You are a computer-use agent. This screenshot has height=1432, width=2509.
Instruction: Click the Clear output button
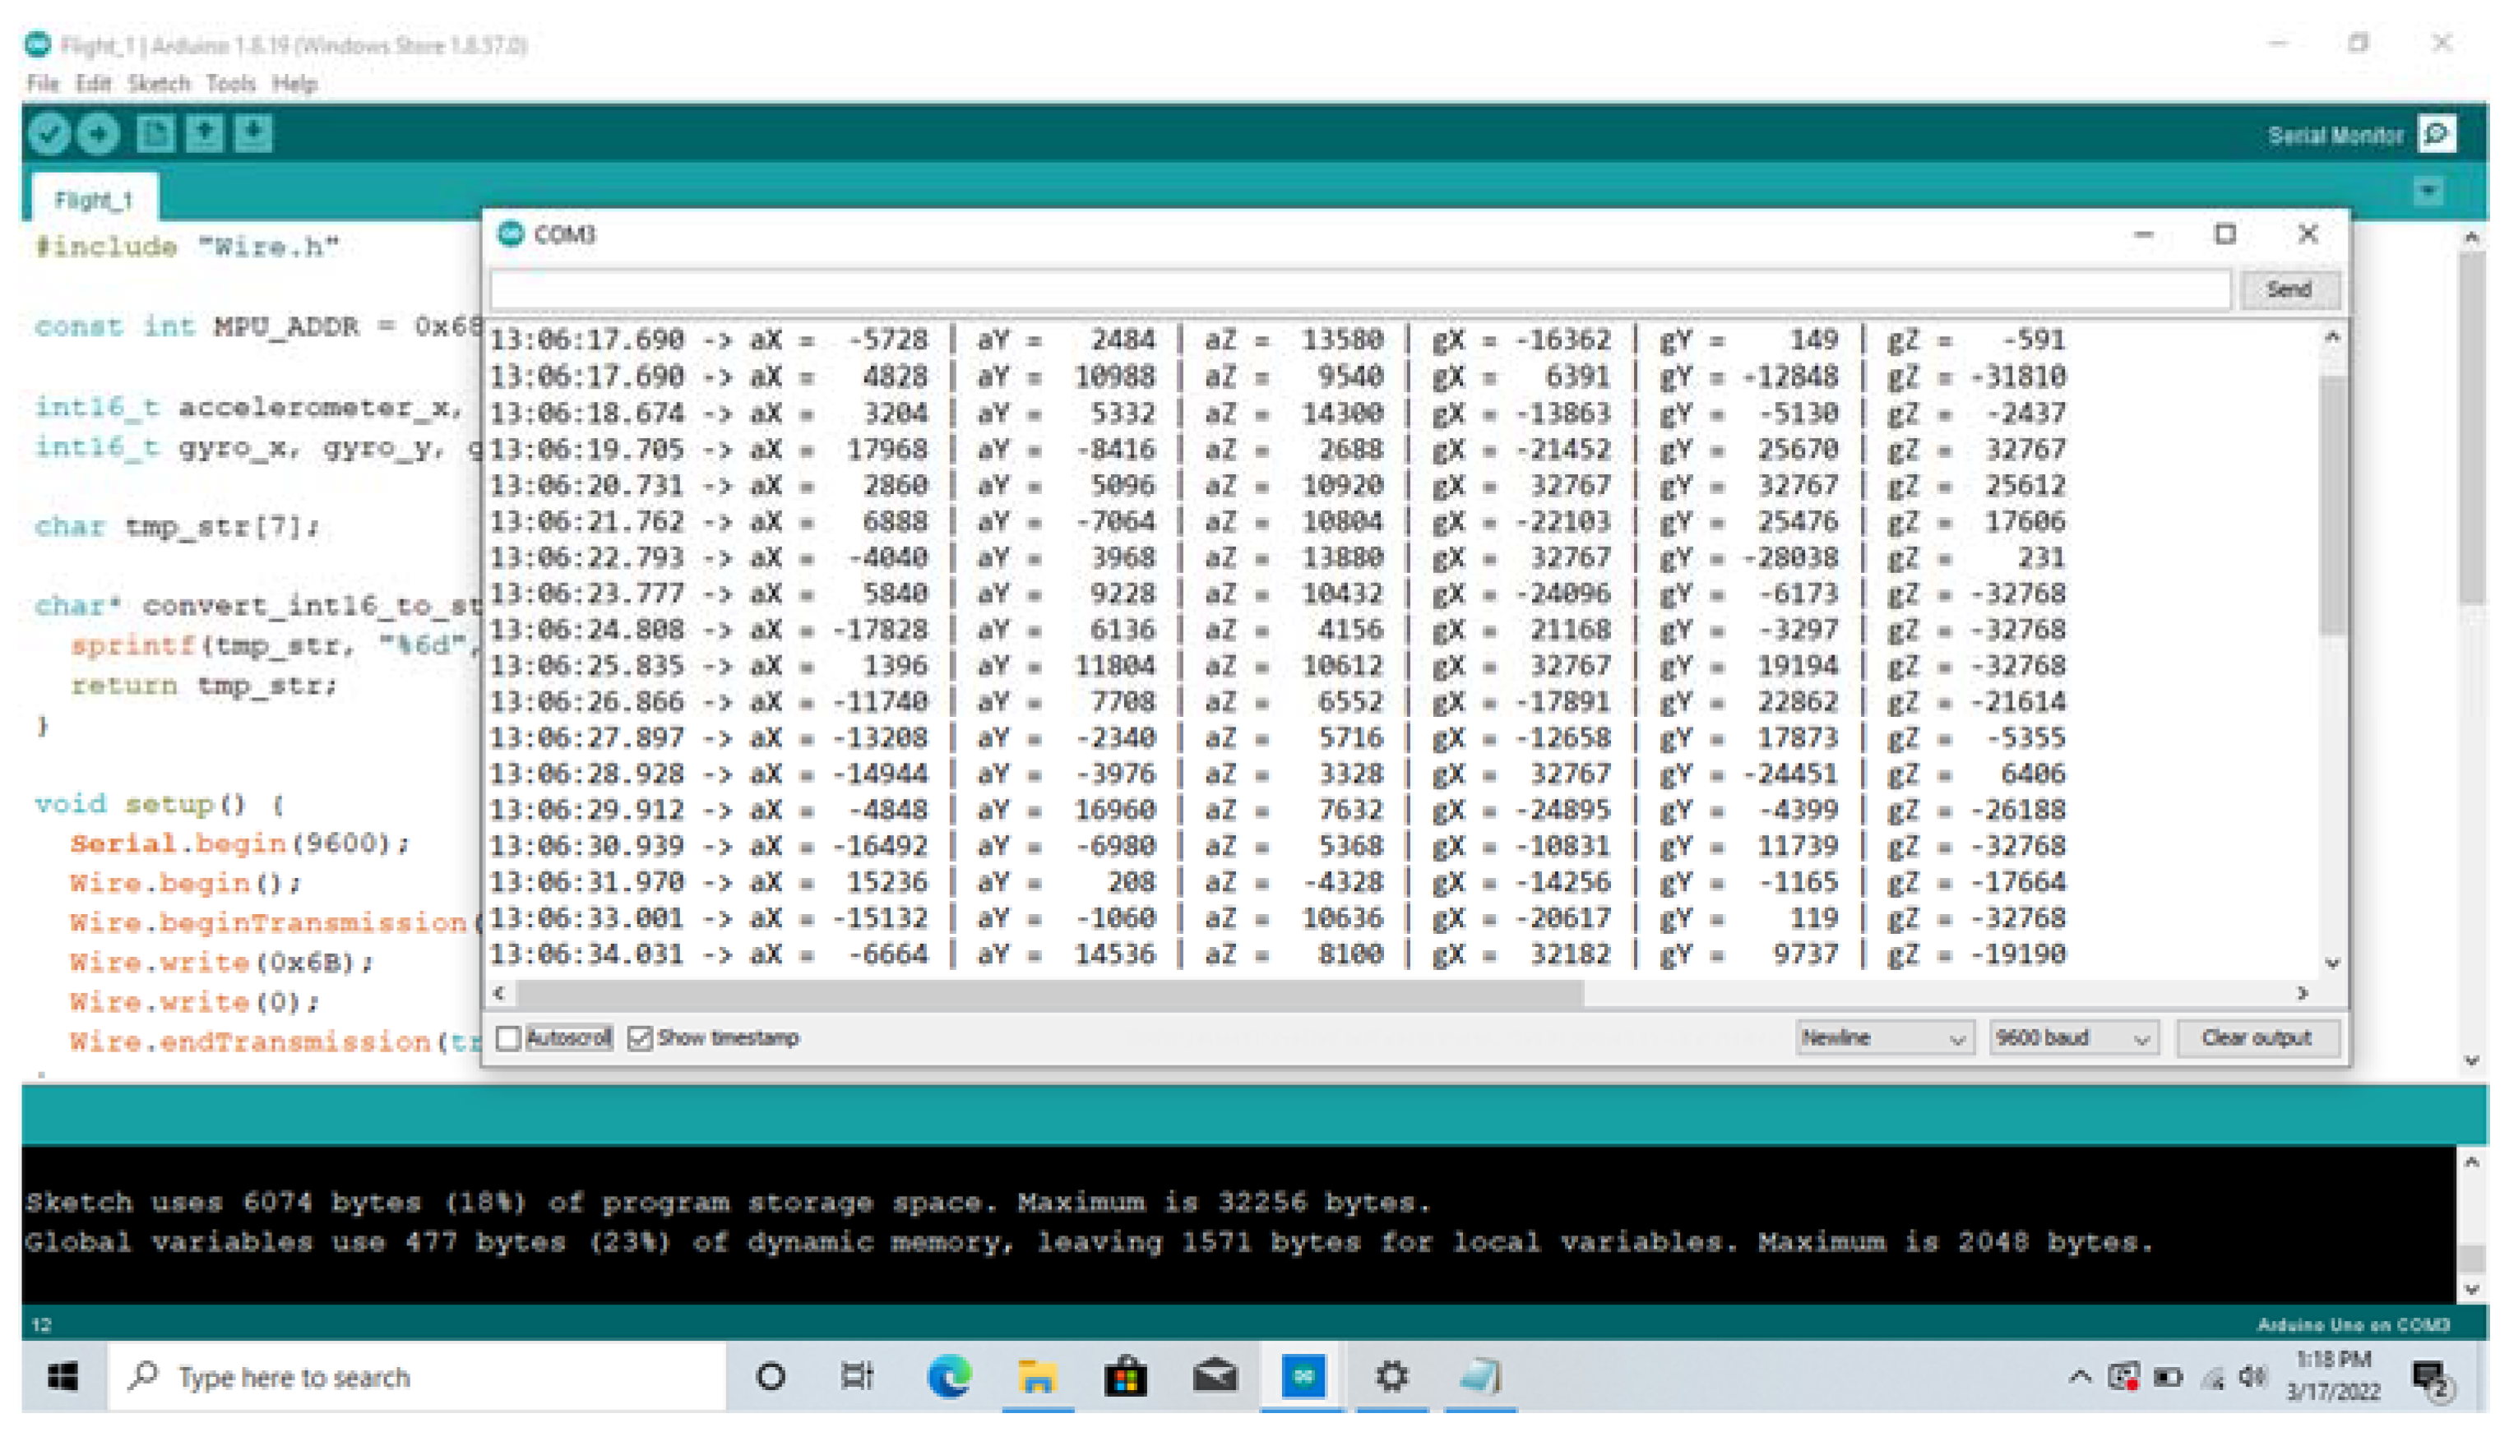[2257, 1037]
